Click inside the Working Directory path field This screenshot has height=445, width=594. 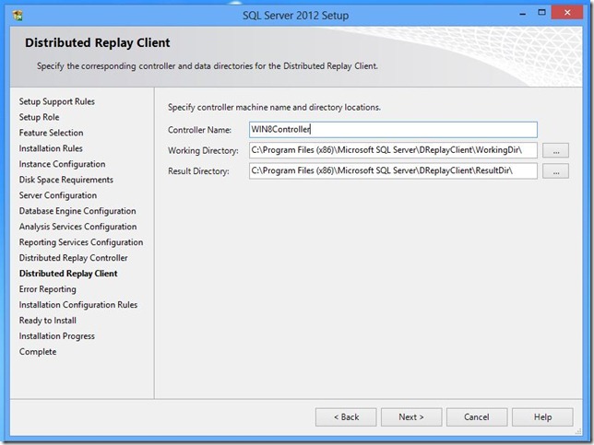coord(393,150)
